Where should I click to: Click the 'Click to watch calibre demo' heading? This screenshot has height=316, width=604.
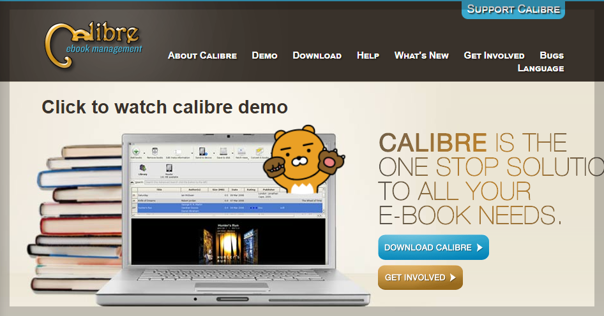[165, 107]
